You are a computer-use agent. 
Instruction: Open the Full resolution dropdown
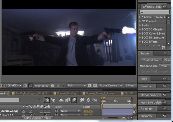click(x=76, y=85)
